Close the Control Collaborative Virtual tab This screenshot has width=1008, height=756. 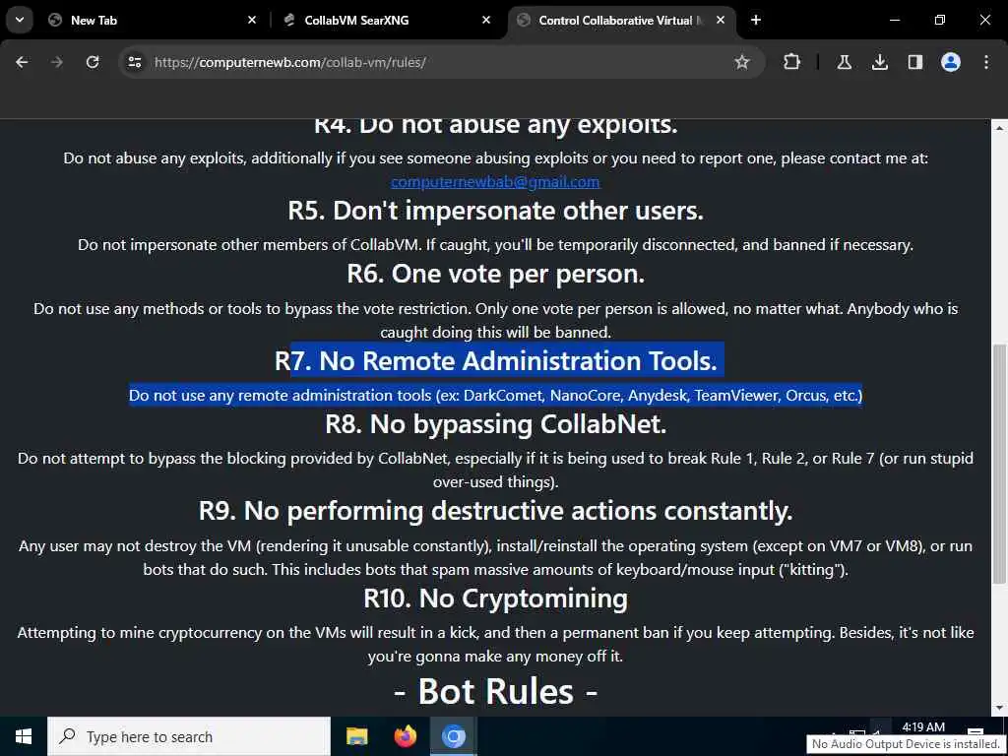721,20
